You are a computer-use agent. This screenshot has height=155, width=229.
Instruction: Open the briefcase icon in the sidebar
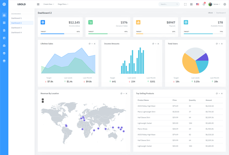pos(4,46)
